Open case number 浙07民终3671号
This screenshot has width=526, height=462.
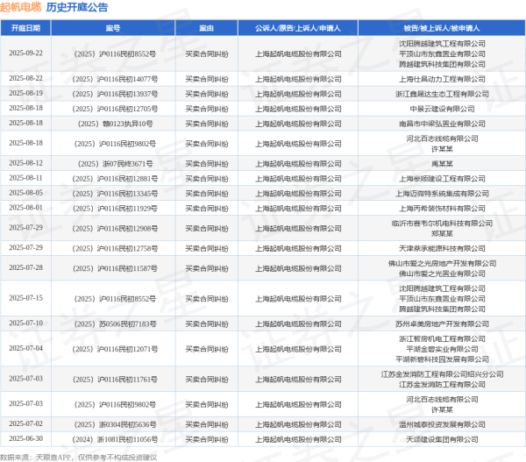pyautogui.click(x=113, y=163)
